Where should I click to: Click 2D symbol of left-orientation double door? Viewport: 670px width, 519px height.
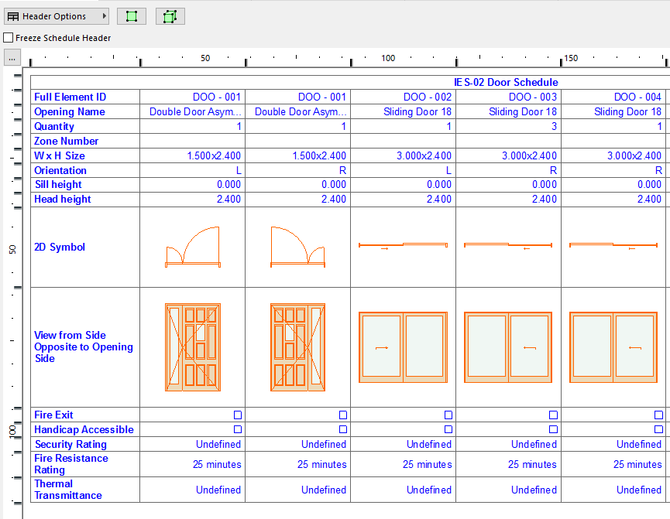[x=193, y=247]
